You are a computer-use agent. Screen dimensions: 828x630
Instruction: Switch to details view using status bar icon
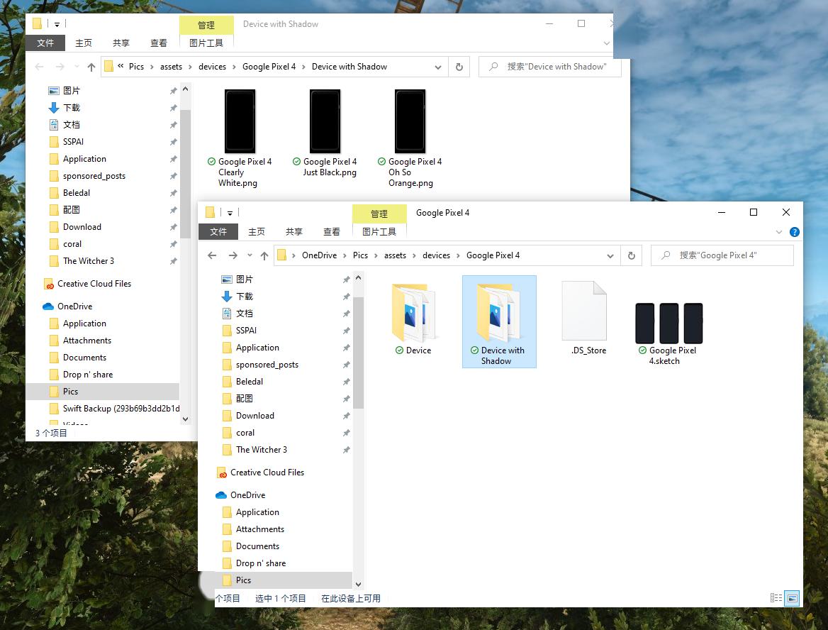776,598
